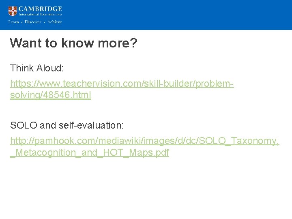The width and height of the screenshot is (292, 219).
Task: Click the Cambridge shield crest logo
Action: (13, 11)
